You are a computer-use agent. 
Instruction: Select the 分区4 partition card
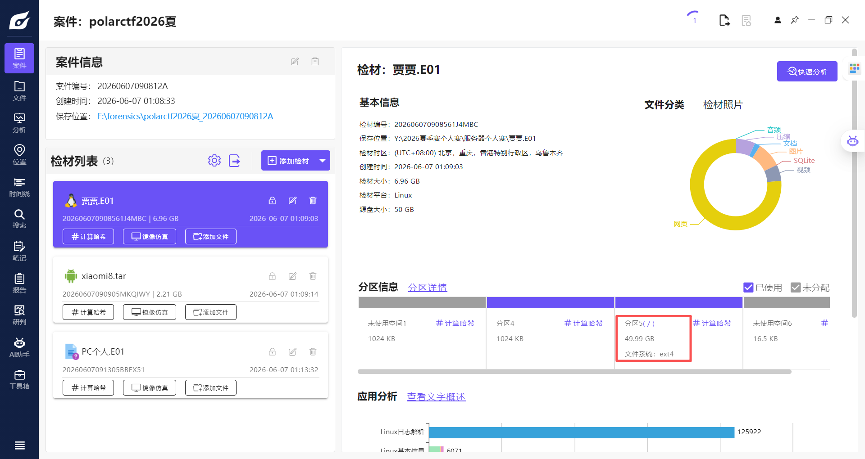(x=550, y=333)
